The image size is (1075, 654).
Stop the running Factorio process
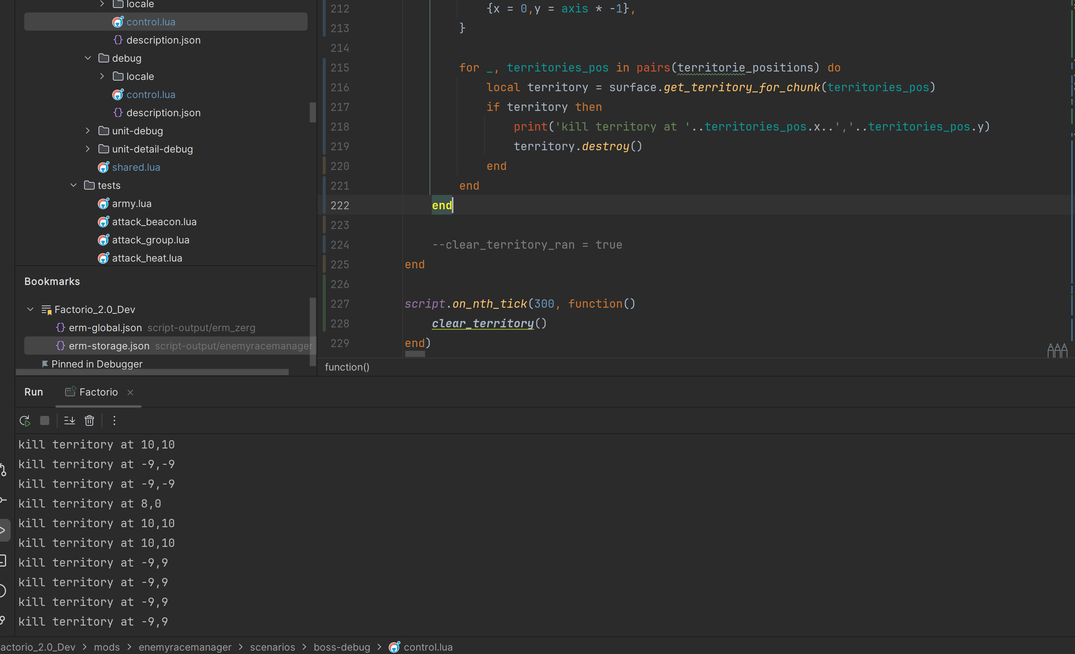pyautogui.click(x=44, y=421)
